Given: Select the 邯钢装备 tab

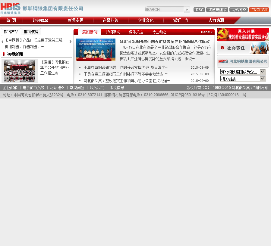Looking at the screenshot, I should tap(31, 32).
